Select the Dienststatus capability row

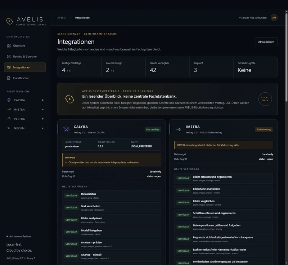(x=112, y=195)
